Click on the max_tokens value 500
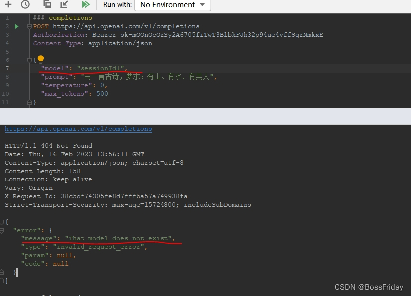 [102, 94]
